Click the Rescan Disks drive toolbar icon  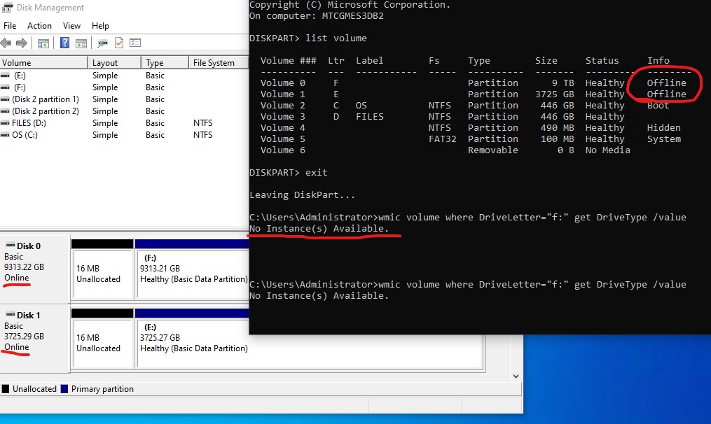pos(102,43)
